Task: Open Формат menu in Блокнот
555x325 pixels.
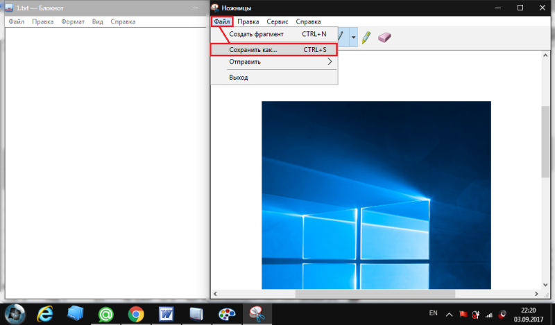Action: 73,21
